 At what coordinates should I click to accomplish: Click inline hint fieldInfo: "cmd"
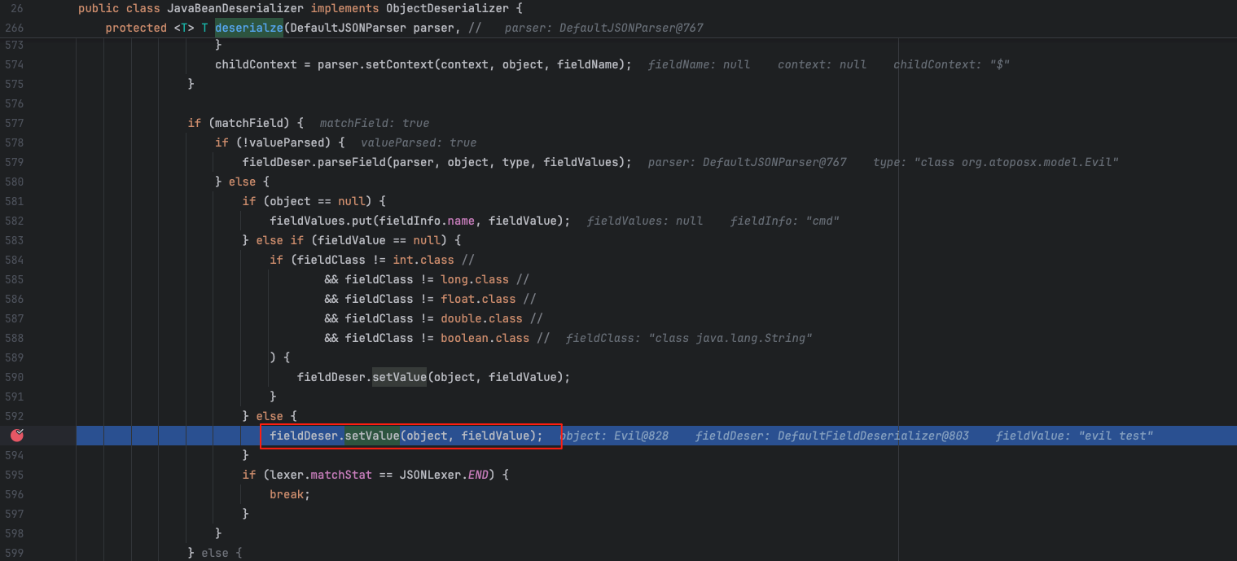click(784, 221)
